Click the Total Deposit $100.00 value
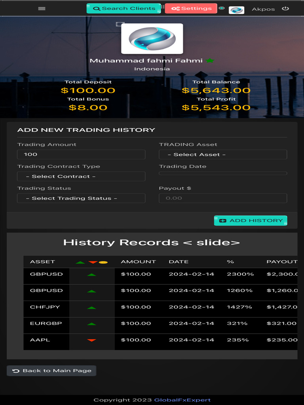Screen dimensions: 304x405 tap(88, 91)
